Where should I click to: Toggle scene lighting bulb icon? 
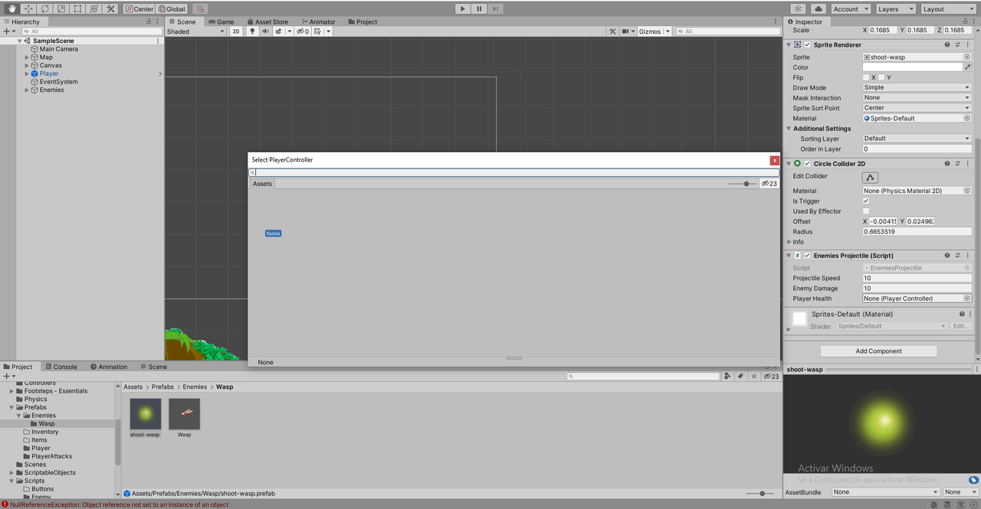[x=254, y=31]
